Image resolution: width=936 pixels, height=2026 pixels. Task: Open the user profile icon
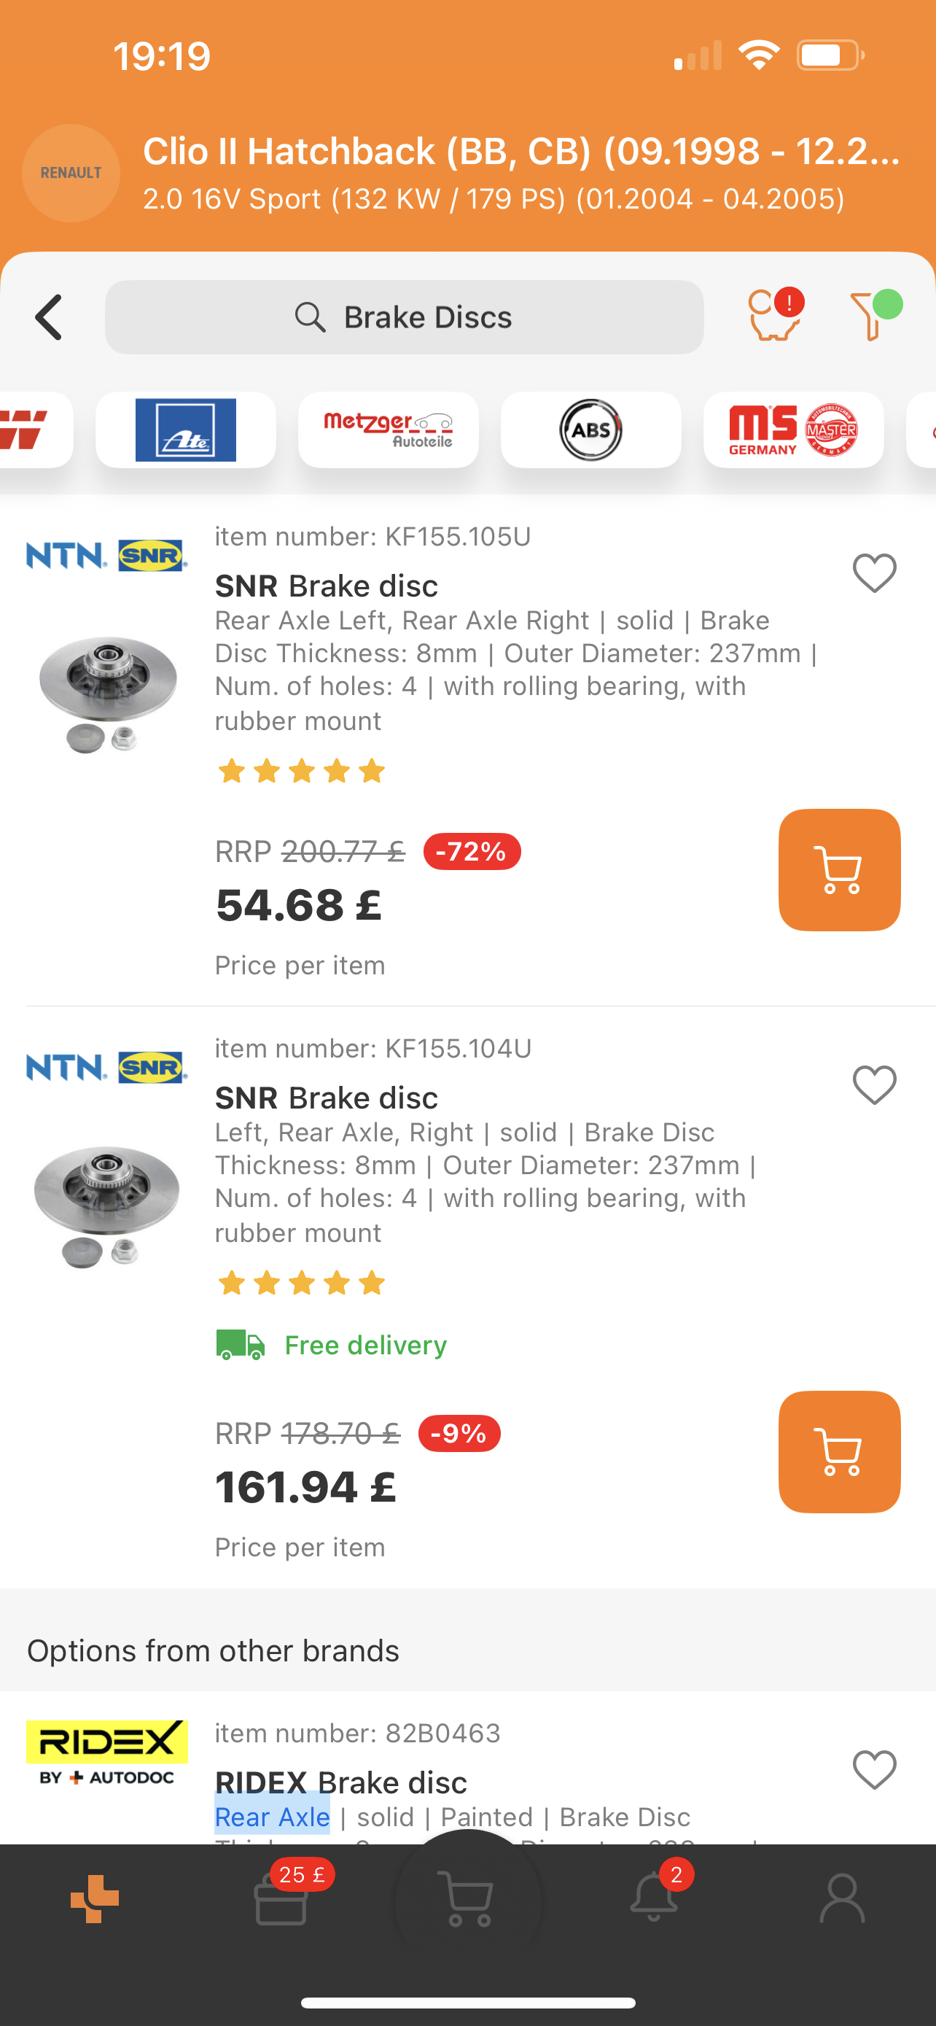[842, 1898]
